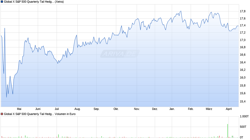
Task: Click the 'Feb.' x-axis label
Action: pyautogui.click(x=191, y=109)
